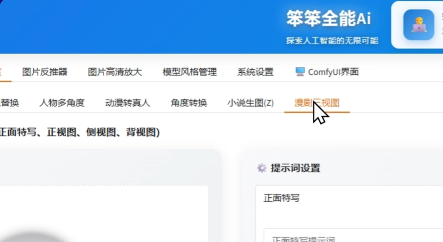
Task: Select the 人物多角度 sub-tab
Action: 62,103
